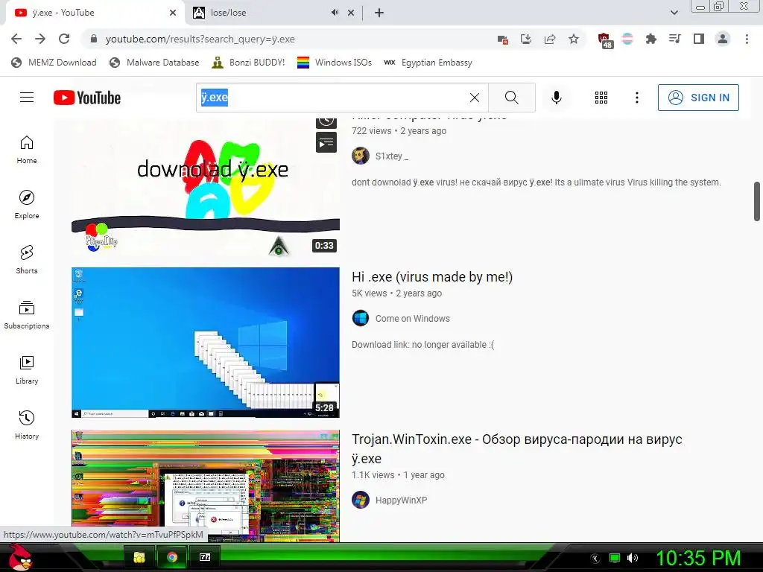Screen dimensions: 763x572
Task: Open the Come on Windows channel avatar
Action: [x=360, y=318]
